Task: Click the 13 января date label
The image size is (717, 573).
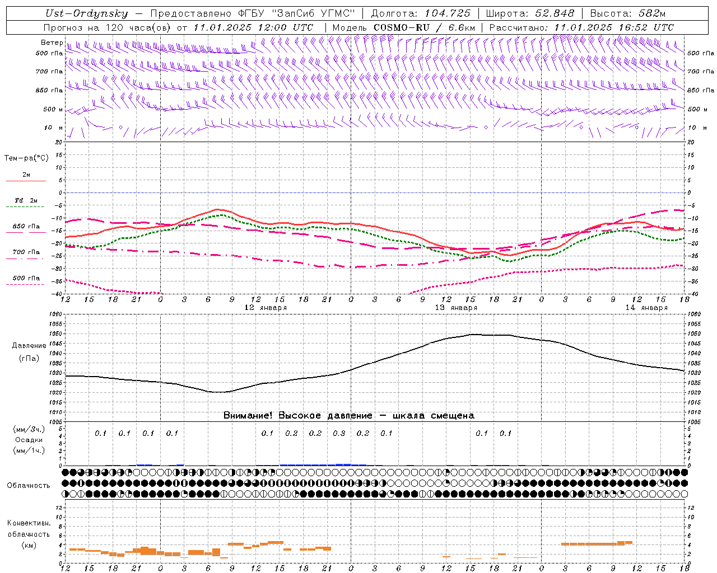Action: pyautogui.click(x=456, y=308)
